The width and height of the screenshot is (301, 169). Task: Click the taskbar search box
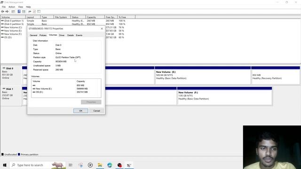(x=38, y=165)
